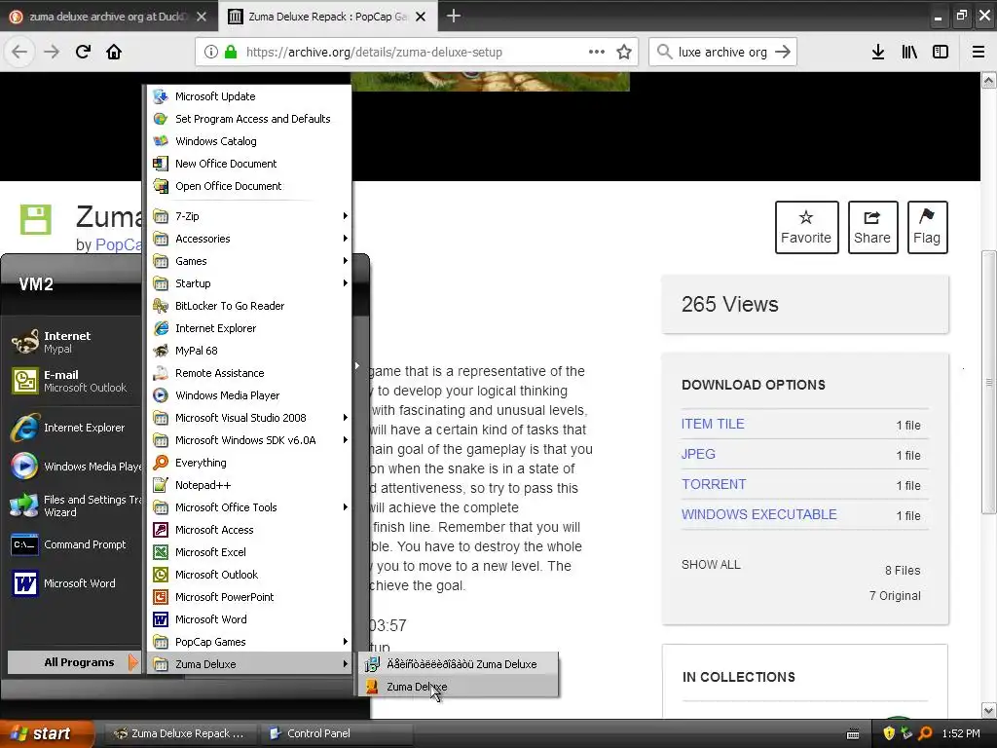This screenshot has height=748, width=997.
Task: Click the browser reload icon
Action: tap(83, 53)
